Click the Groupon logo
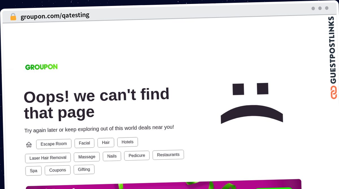339x189 pixels. pos(41,67)
